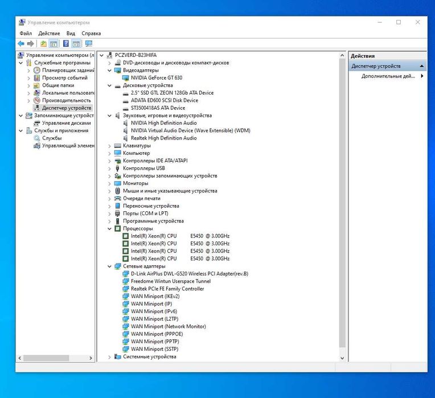The image size is (435, 398).
Task: Select the ADATA ED600 SCSI Disk Device
Action: pyautogui.click(x=165, y=100)
